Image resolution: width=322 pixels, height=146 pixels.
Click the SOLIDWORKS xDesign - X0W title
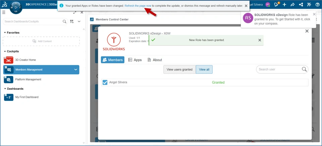pos(150,33)
